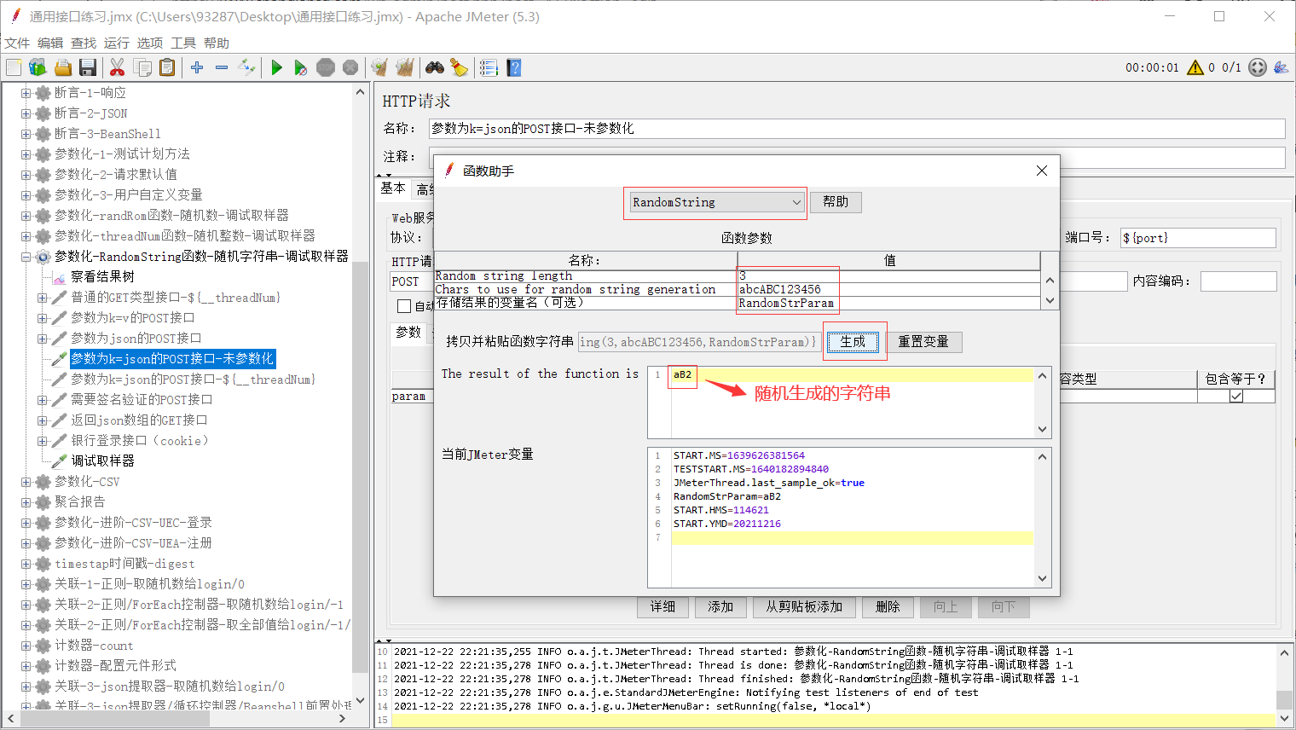Expand the 需要签名验证的POST接口 node

[42, 400]
